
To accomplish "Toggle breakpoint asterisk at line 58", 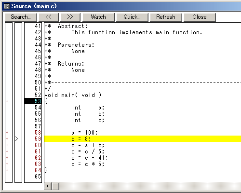I will (x=7, y=133).
